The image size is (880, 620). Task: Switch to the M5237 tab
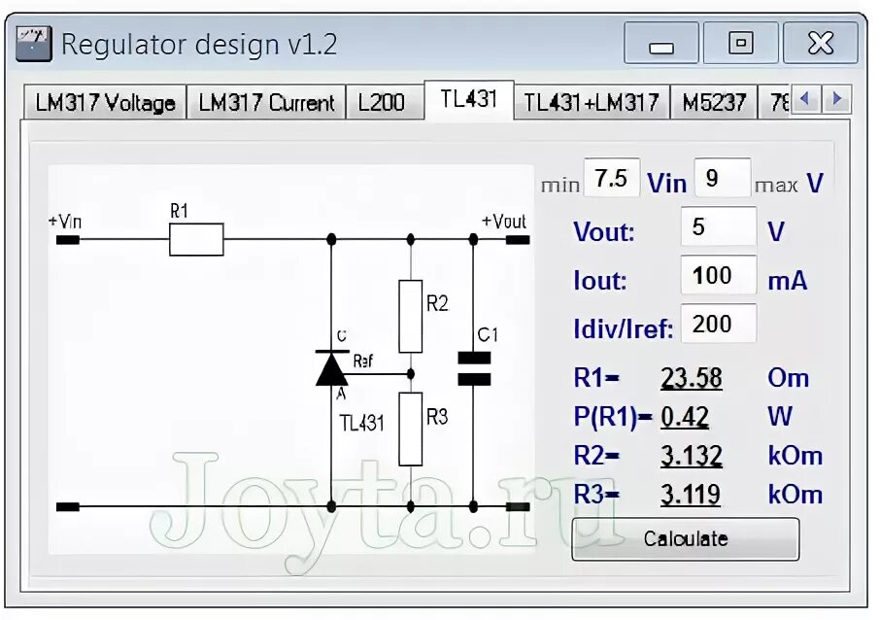(x=714, y=103)
